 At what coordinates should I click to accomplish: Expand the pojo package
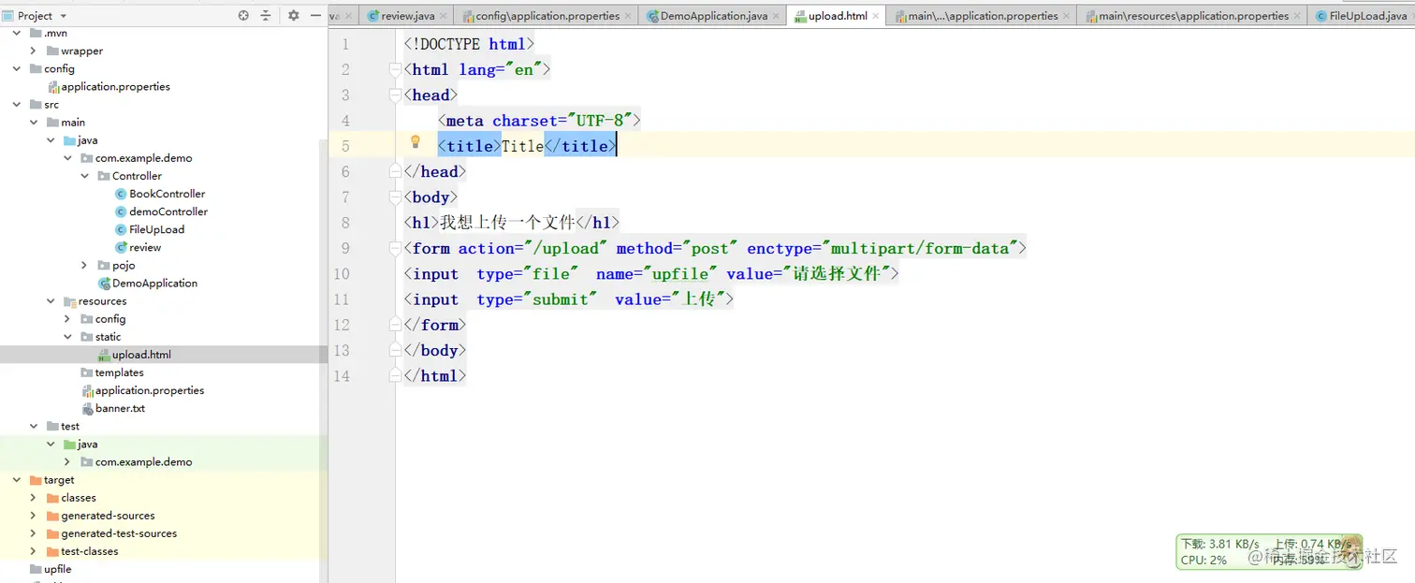(x=85, y=266)
